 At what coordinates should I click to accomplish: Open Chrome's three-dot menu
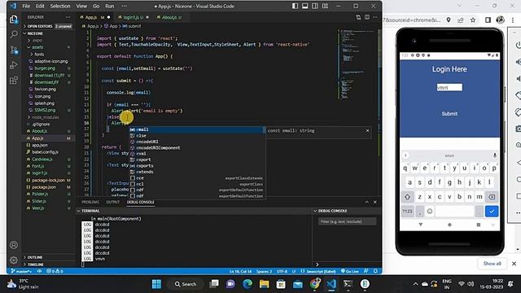click(x=513, y=20)
